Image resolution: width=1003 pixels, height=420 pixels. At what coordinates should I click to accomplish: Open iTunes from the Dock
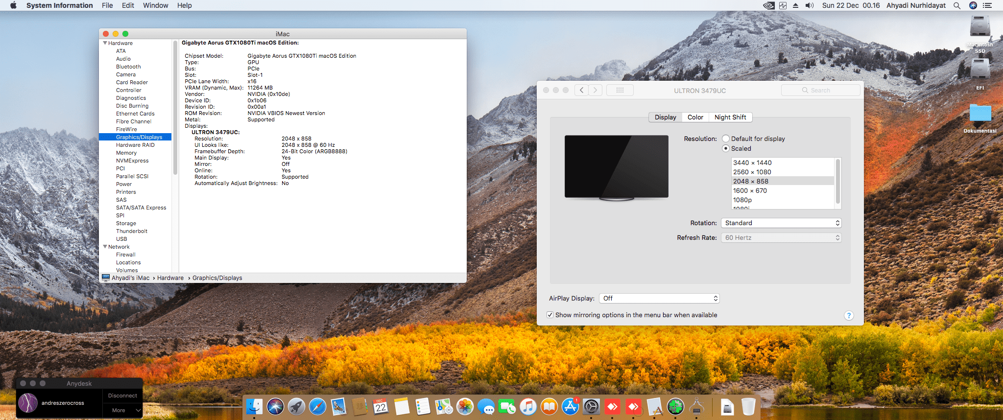pyautogui.click(x=528, y=406)
